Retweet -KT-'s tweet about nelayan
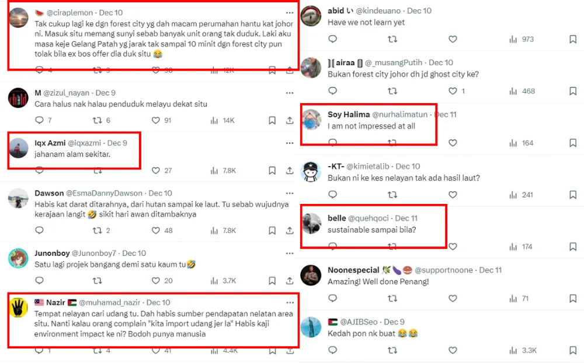Screen dimensions: 584x363 [x=392, y=195]
